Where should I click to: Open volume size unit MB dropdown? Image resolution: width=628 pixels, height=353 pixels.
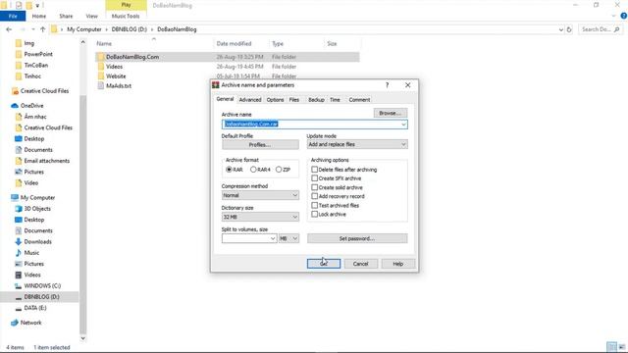click(x=288, y=238)
